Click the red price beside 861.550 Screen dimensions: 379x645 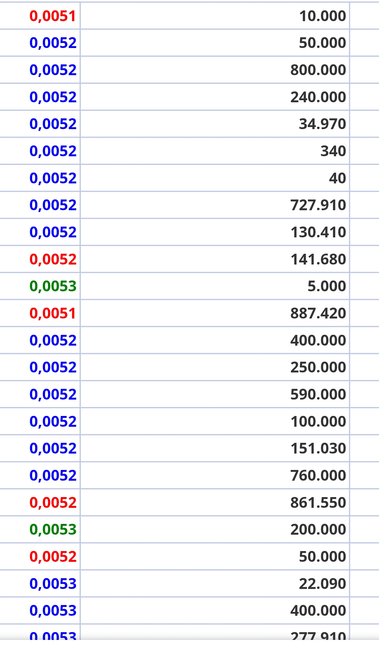[x=53, y=502]
